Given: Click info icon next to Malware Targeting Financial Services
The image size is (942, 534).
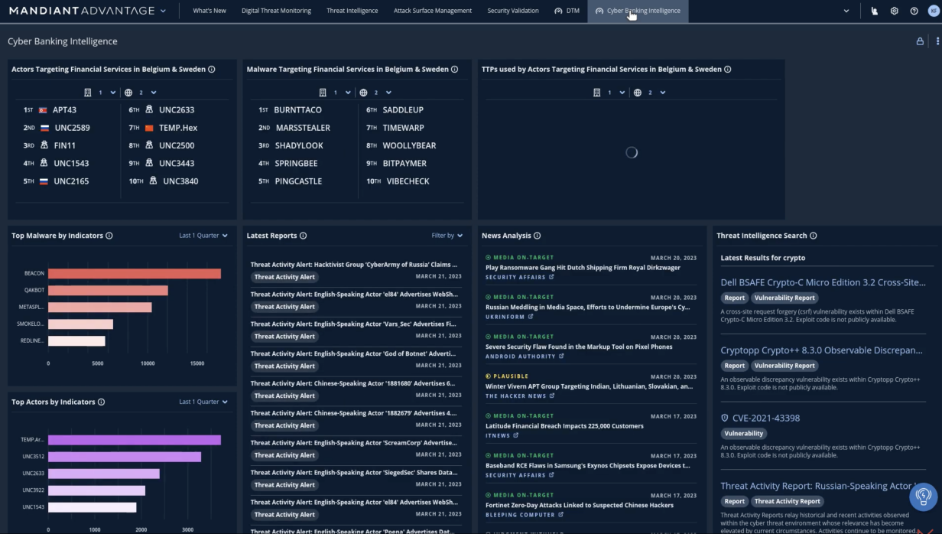Looking at the screenshot, I should 454,69.
